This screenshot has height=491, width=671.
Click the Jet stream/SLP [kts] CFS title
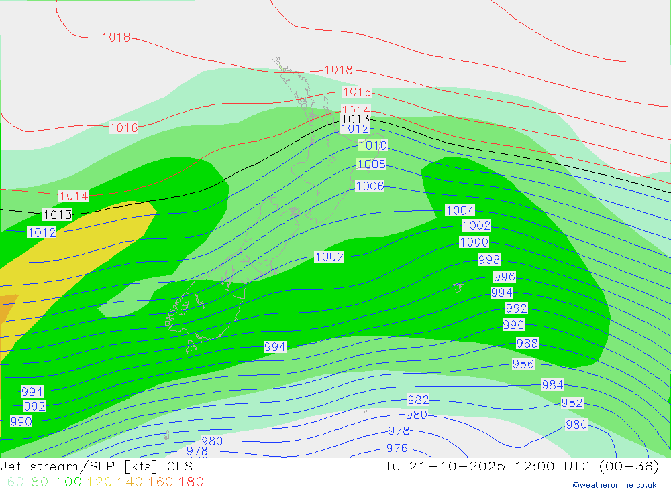[96, 466]
